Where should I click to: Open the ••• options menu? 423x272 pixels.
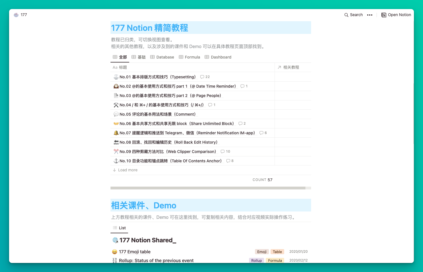(x=370, y=15)
